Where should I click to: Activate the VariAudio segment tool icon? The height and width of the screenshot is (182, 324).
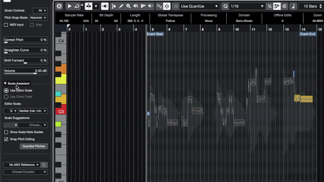click(88, 6)
